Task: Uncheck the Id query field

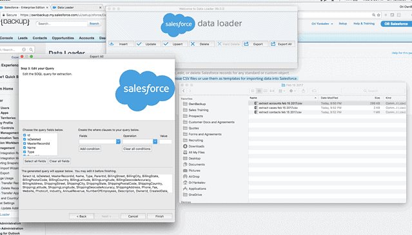Action: (25, 135)
